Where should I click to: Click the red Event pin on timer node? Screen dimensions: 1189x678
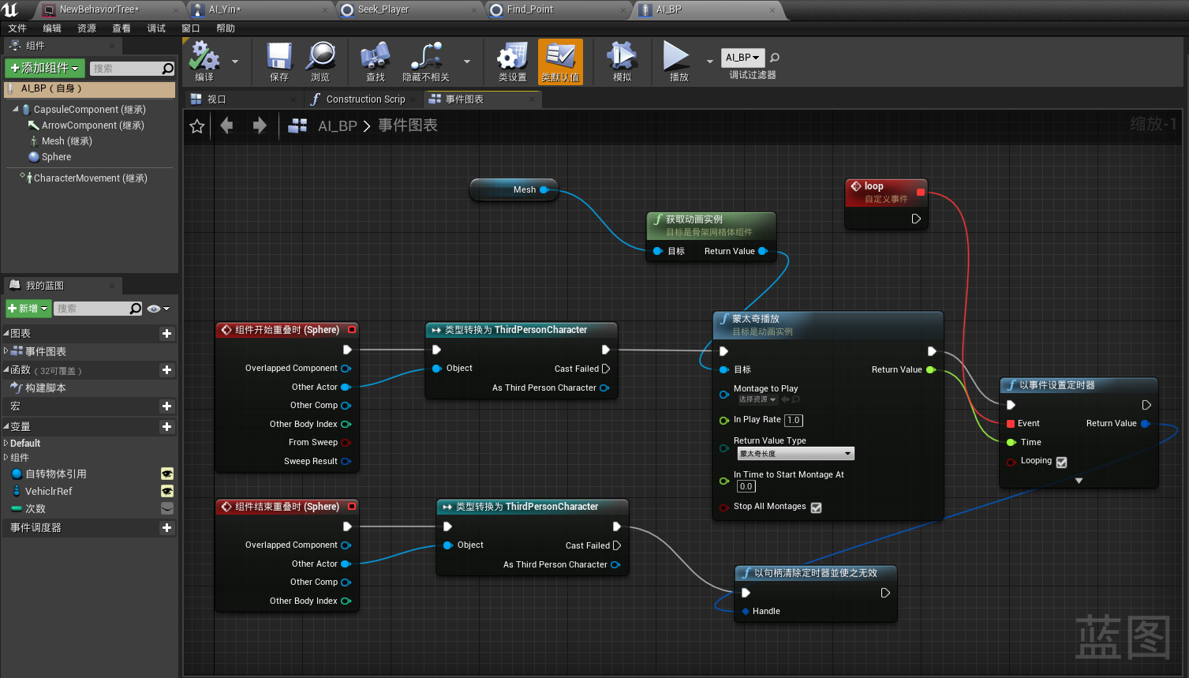pyautogui.click(x=1011, y=424)
